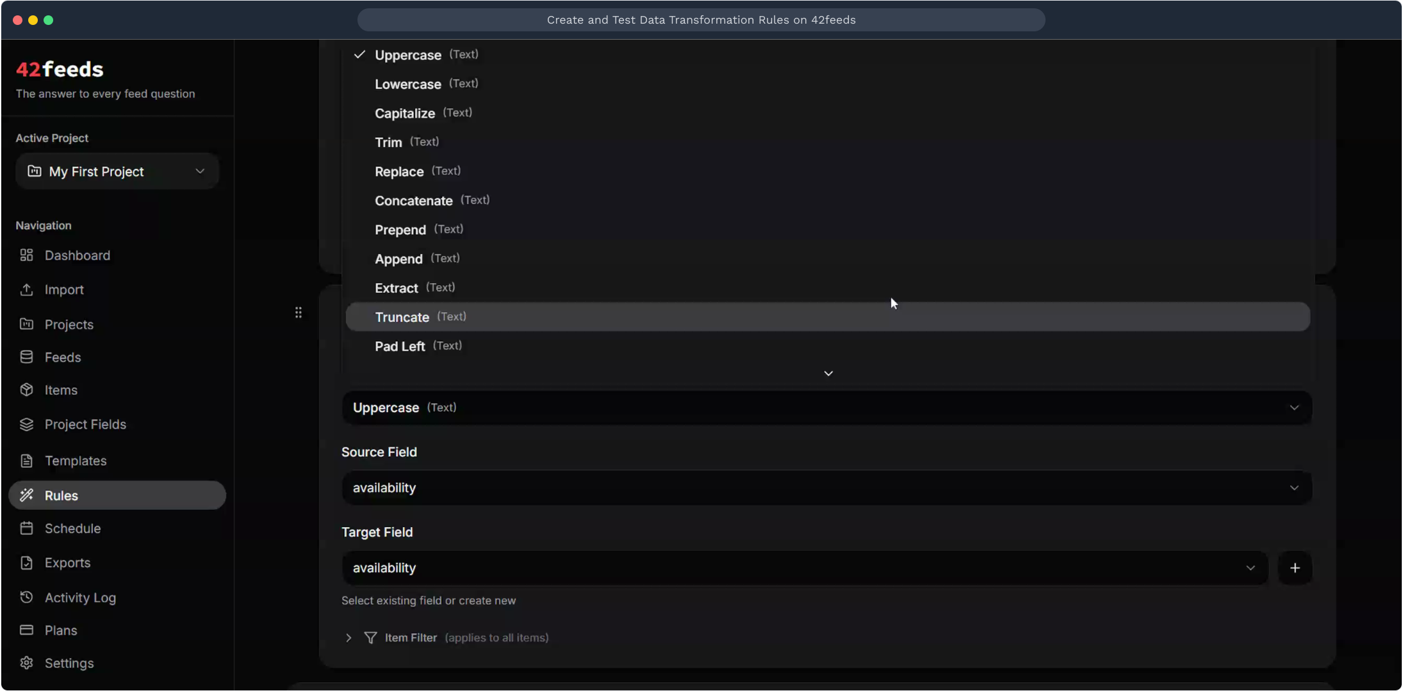Open the Source Field availability dropdown
The height and width of the screenshot is (691, 1403).
tap(826, 488)
